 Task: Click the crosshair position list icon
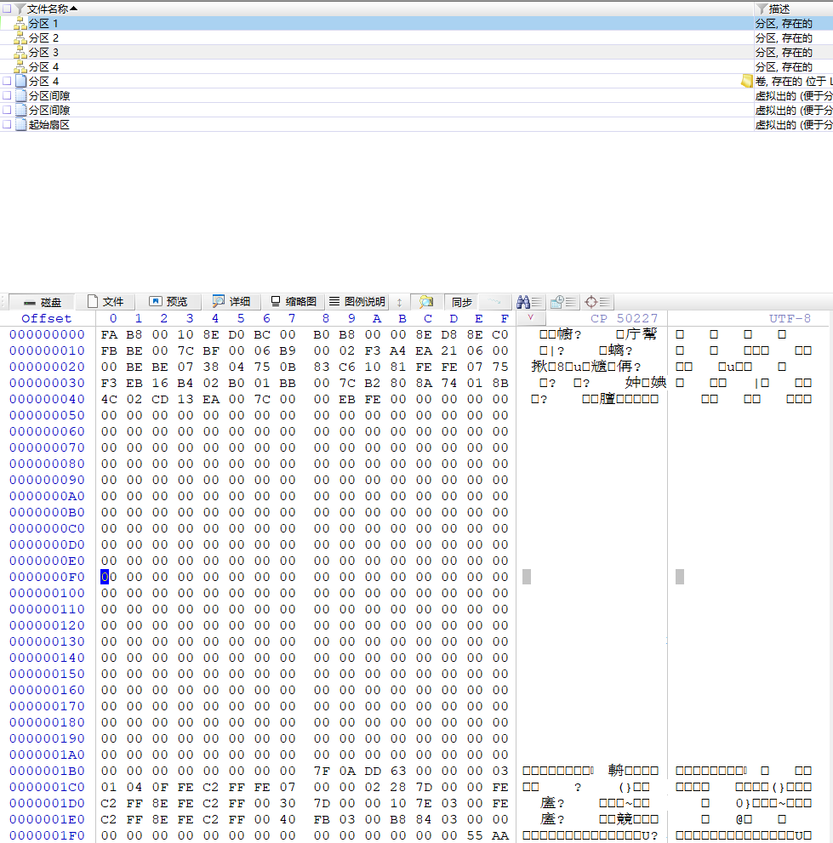[x=597, y=302]
